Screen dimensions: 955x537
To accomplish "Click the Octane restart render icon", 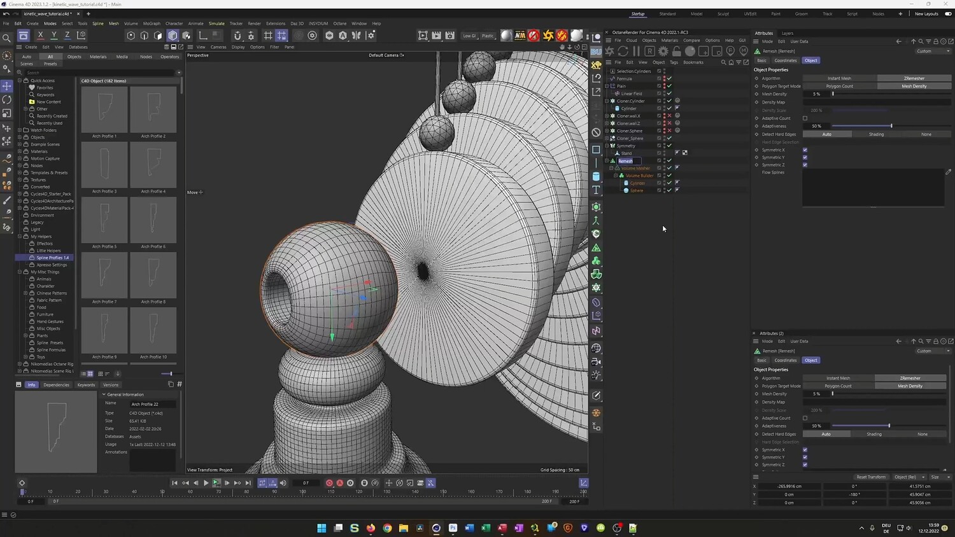I will click(x=623, y=51).
